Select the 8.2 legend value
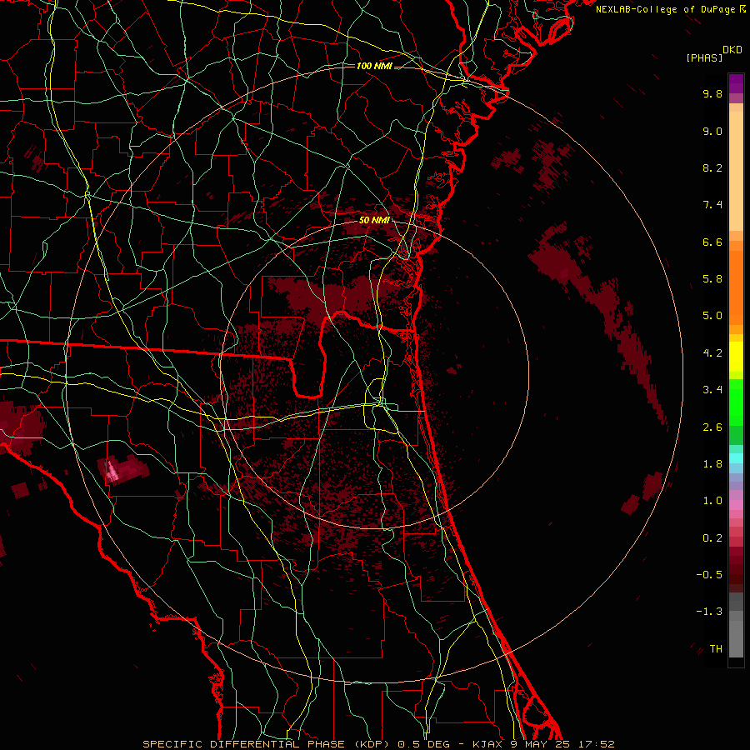 pos(712,167)
